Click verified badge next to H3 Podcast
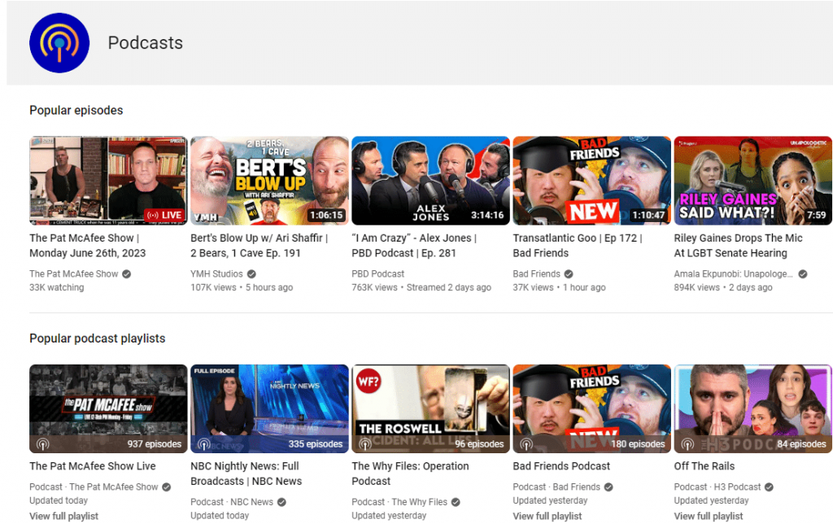Viewport: 833px width, 524px height. pos(769,487)
